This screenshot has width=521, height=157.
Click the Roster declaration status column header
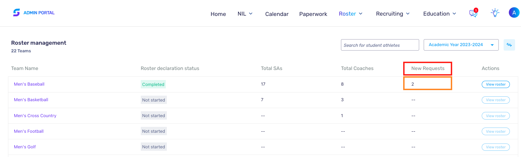tap(170, 68)
